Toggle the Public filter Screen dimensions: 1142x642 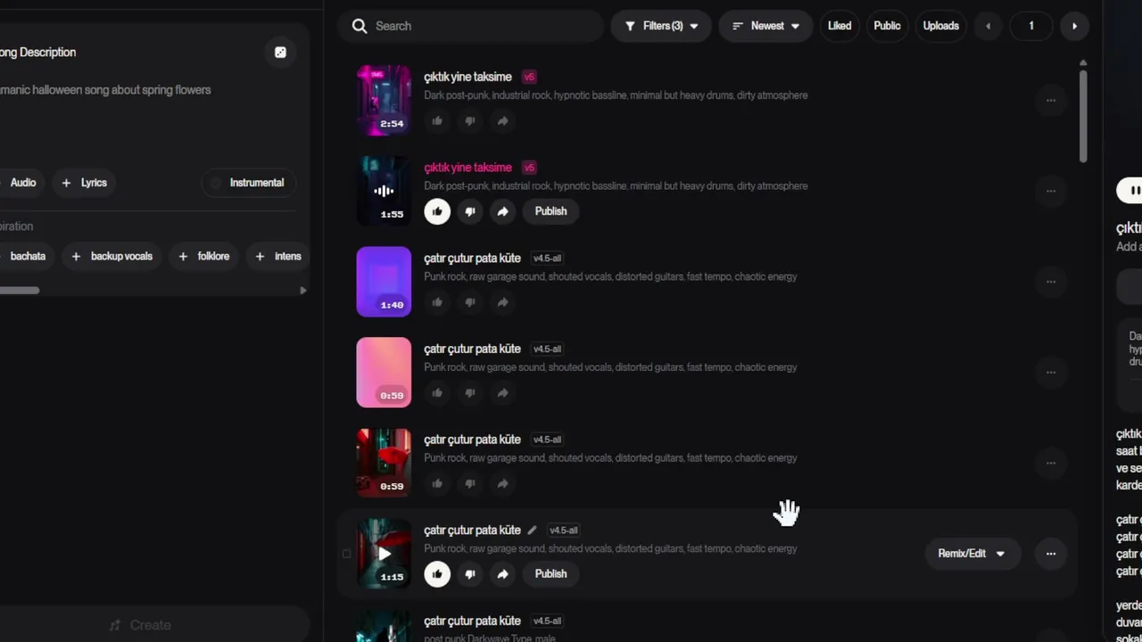[x=887, y=26]
